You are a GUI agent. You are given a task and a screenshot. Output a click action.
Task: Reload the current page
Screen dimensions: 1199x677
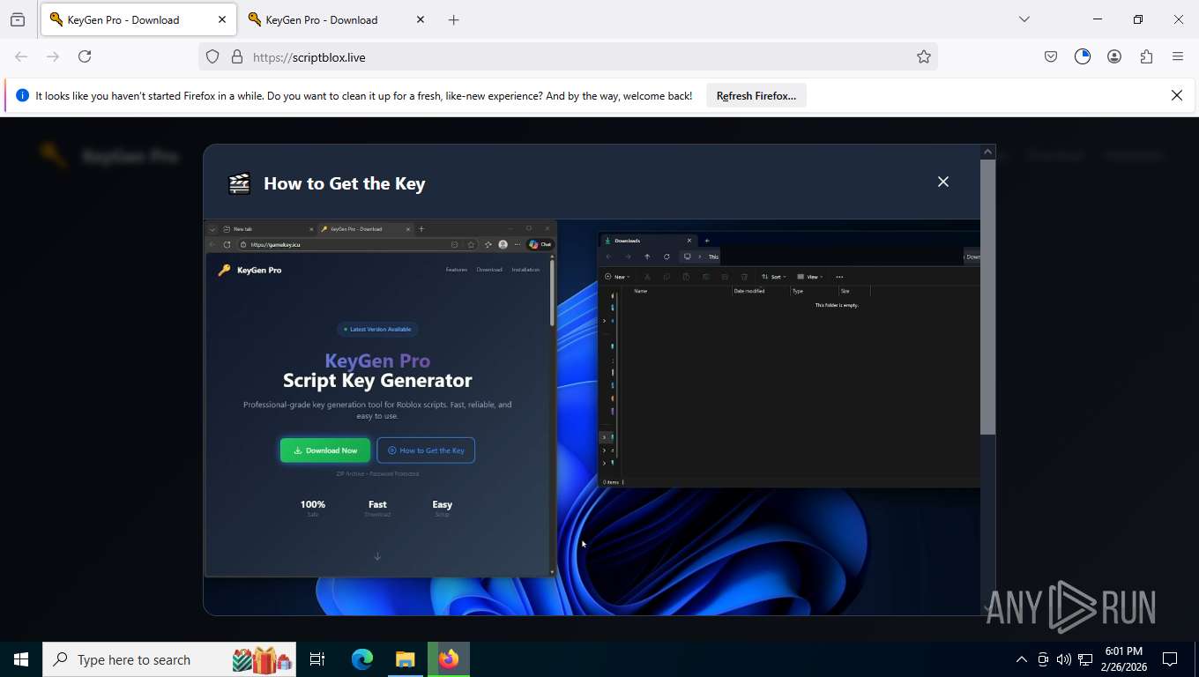[85, 56]
